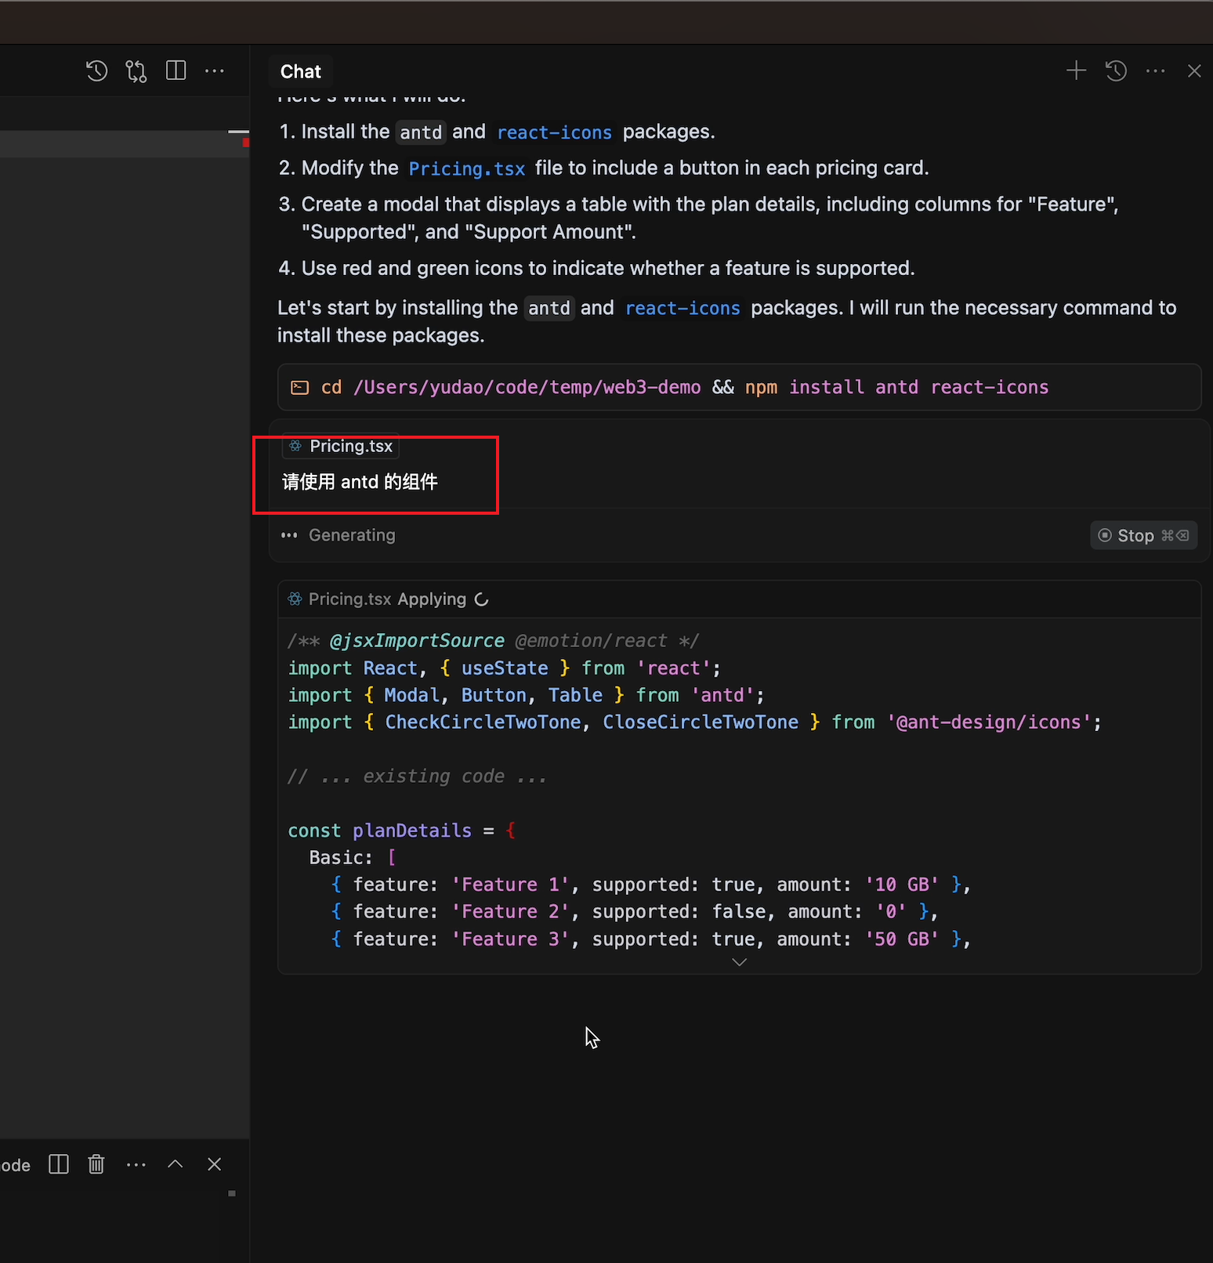Screen dimensions: 1213x1263
Task: Close the Chat panel
Action: (1194, 71)
